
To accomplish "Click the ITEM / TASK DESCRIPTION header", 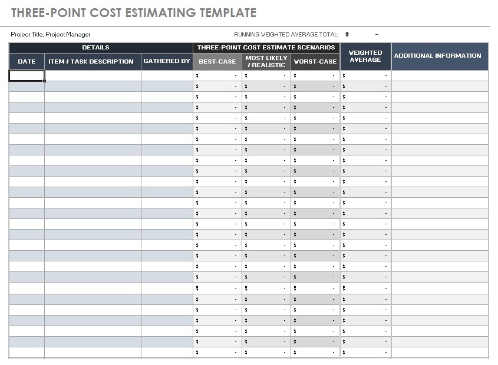I will [x=92, y=61].
